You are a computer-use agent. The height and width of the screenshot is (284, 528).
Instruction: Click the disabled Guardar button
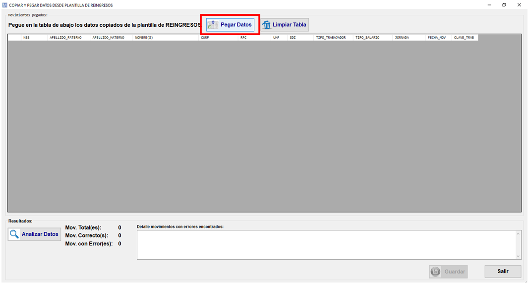click(x=448, y=272)
